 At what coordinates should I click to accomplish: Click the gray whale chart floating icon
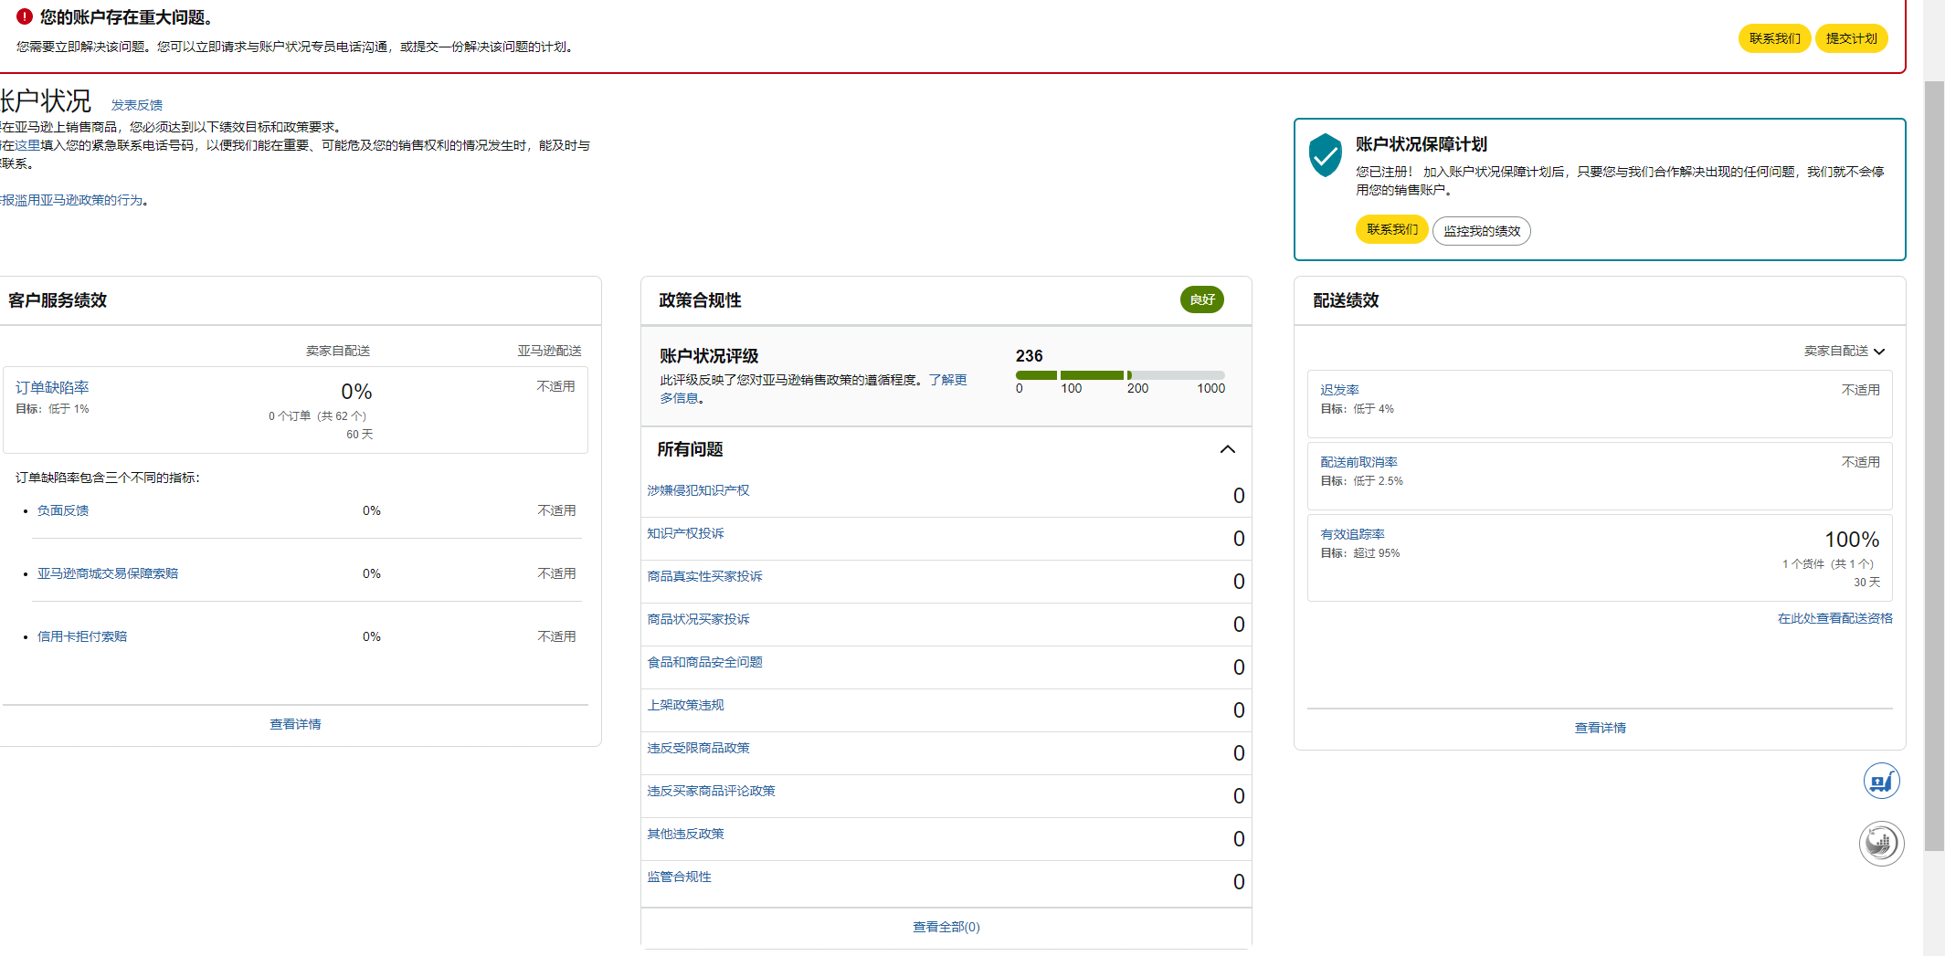1881,843
